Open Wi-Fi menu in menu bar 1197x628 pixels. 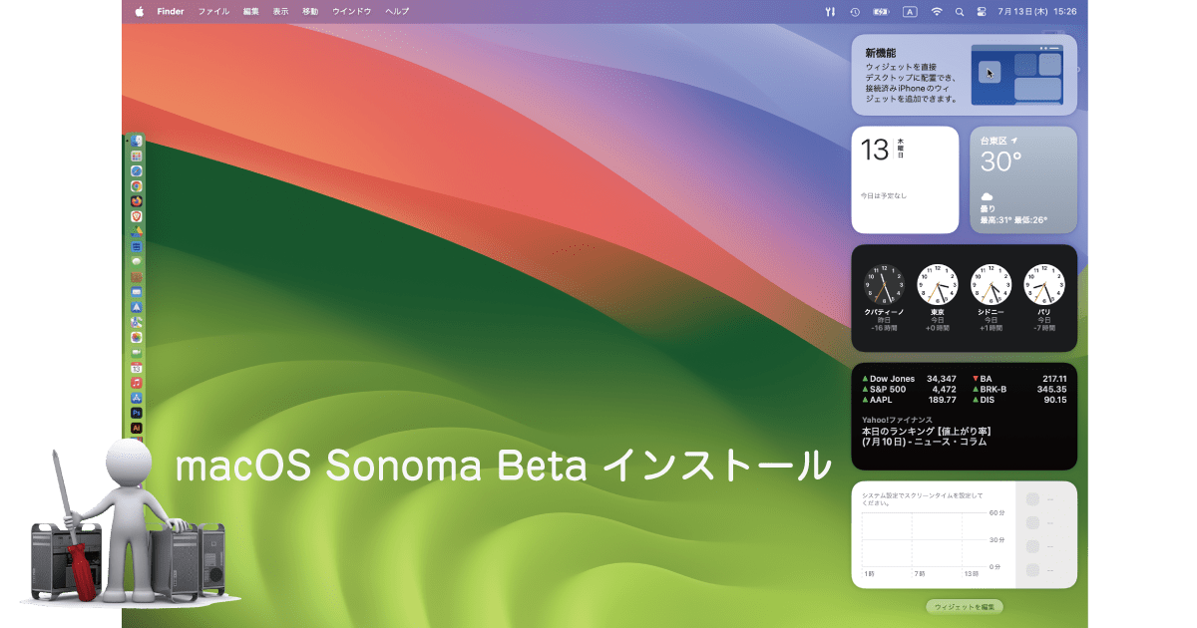click(936, 12)
